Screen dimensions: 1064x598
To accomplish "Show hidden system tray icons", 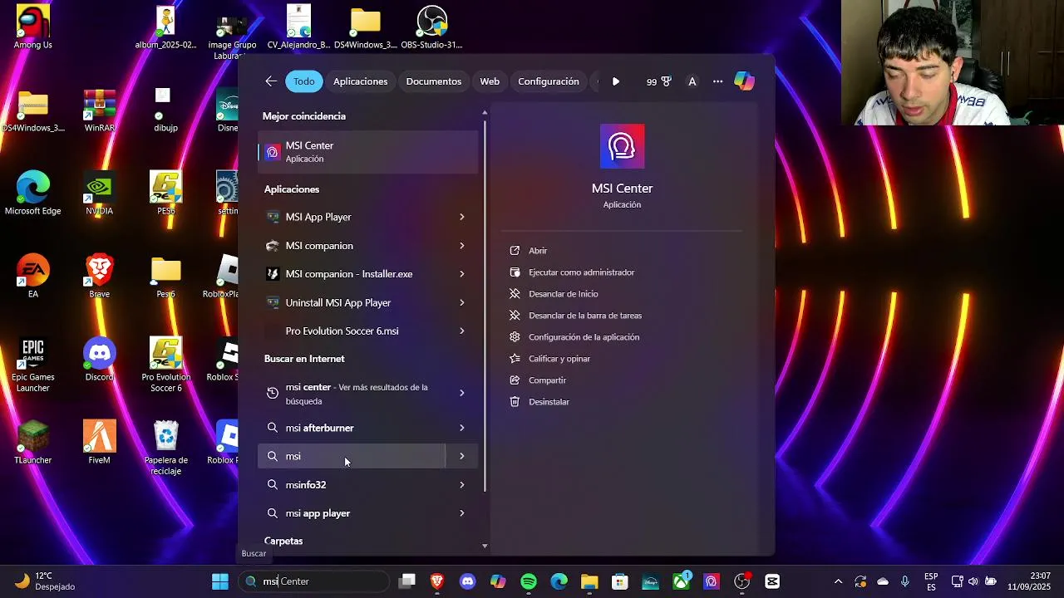I will click(838, 581).
